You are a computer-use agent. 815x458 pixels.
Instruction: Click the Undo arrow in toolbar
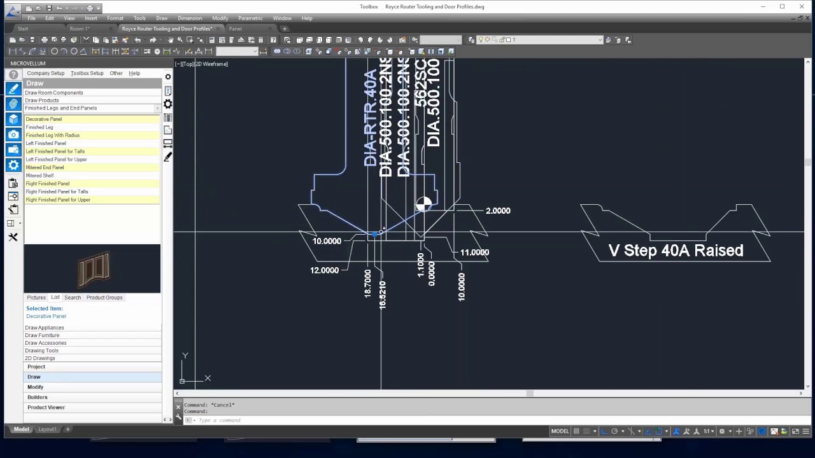(x=138, y=40)
